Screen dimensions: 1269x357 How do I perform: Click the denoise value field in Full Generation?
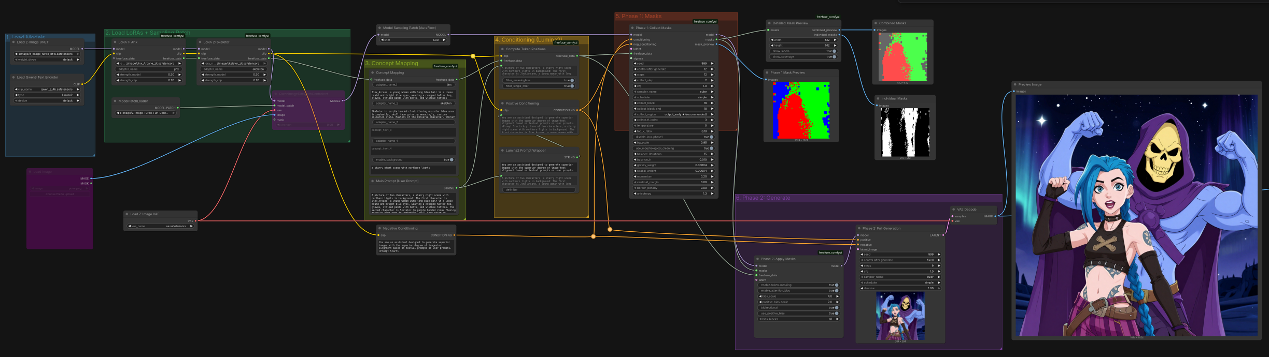point(900,288)
